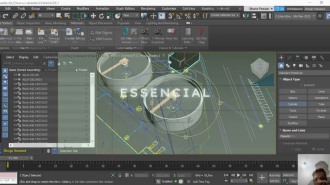Toggle selection lock padlock in status bar
330x185 pixels.
pos(120,175)
